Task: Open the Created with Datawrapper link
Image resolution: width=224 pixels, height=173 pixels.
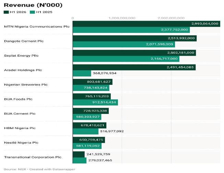Action: [x=52, y=169]
